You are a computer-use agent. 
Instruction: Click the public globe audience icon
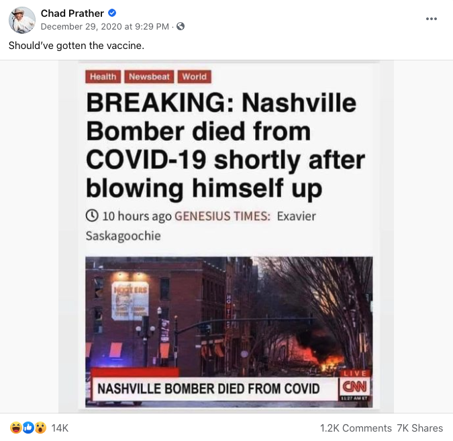click(x=181, y=26)
